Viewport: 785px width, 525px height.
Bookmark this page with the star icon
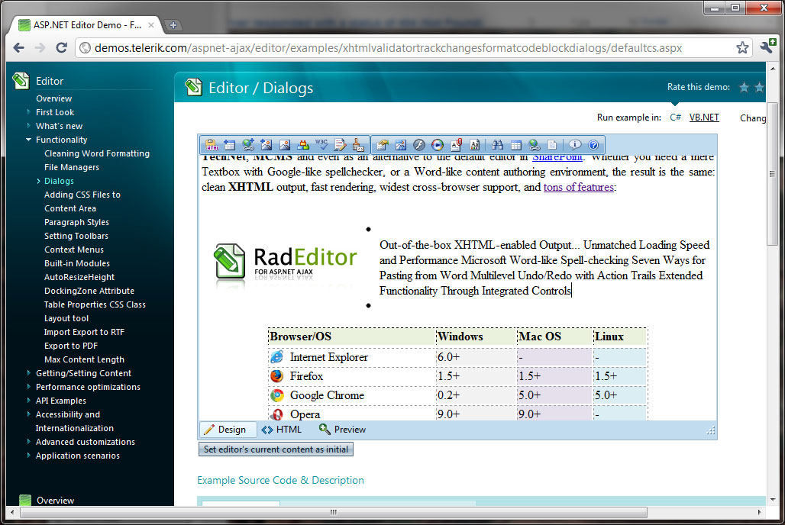point(742,47)
